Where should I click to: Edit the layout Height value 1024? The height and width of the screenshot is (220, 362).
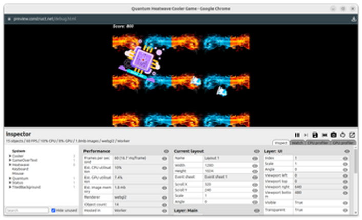227,171
